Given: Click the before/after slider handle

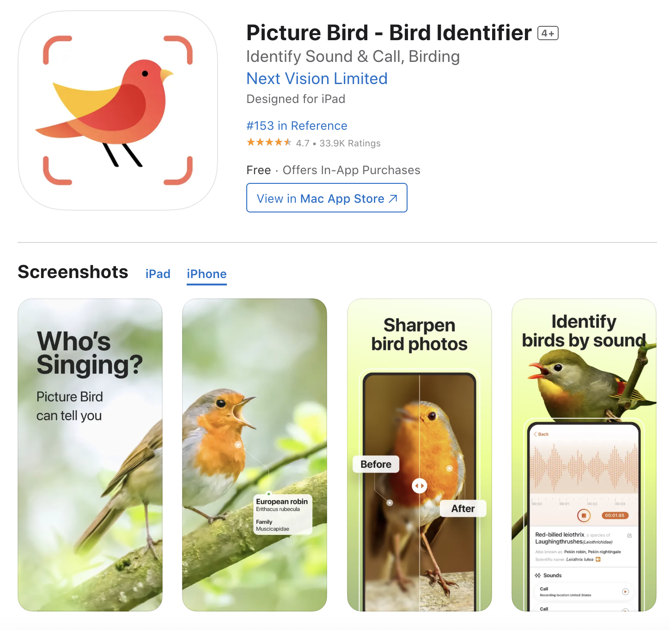Looking at the screenshot, I should [420, 486].
